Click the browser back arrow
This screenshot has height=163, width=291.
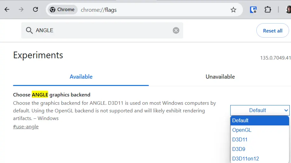pyautogui.click(x=7, y=10)
